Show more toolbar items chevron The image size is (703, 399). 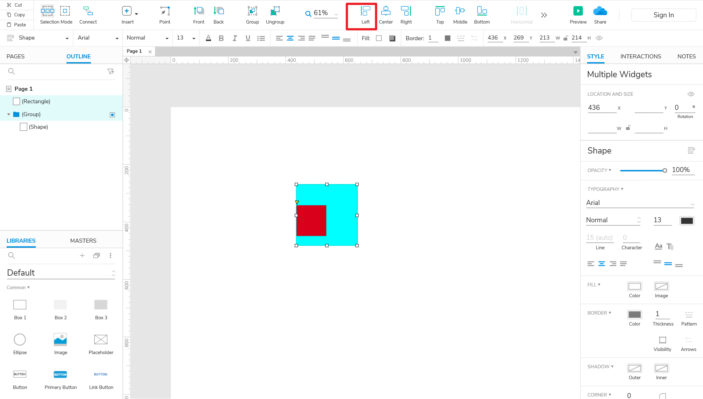(x=544, y=15)
